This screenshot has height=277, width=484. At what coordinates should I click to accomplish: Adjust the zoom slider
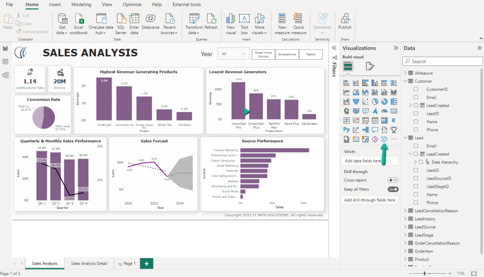(x=425, y=274)
